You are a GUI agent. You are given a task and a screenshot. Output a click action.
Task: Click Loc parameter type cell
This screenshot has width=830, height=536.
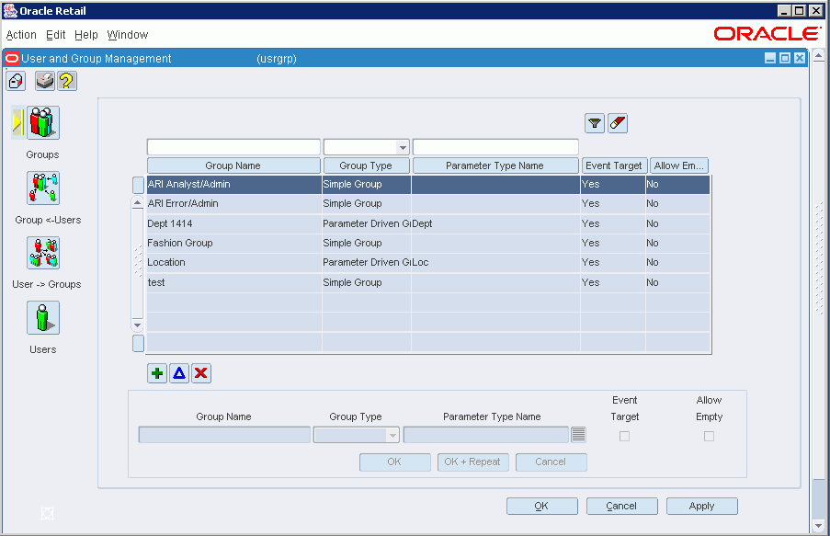pos(495,263)
